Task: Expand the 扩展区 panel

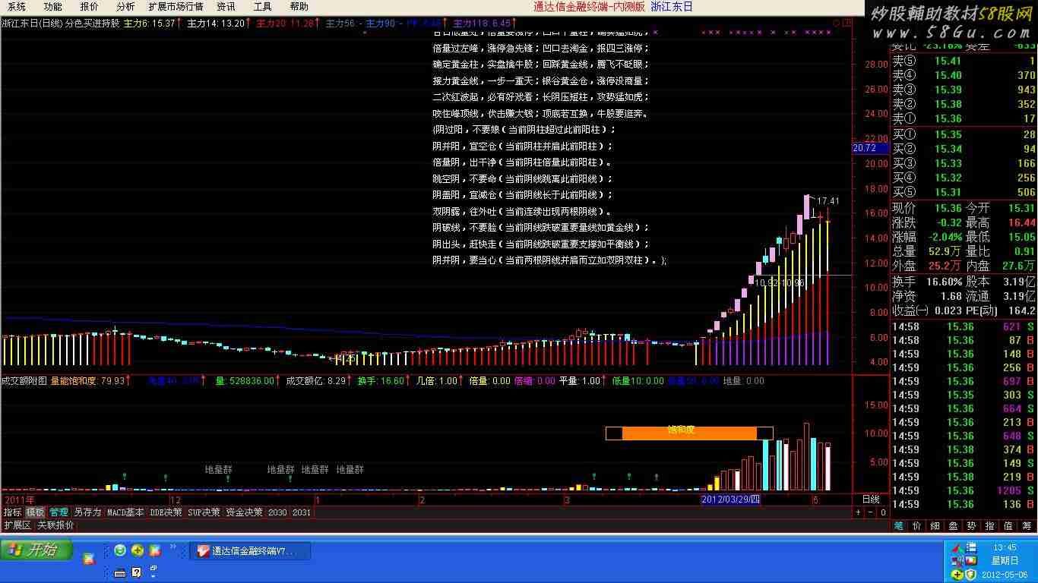Action: pyautogui.click(x=17, y=525)
